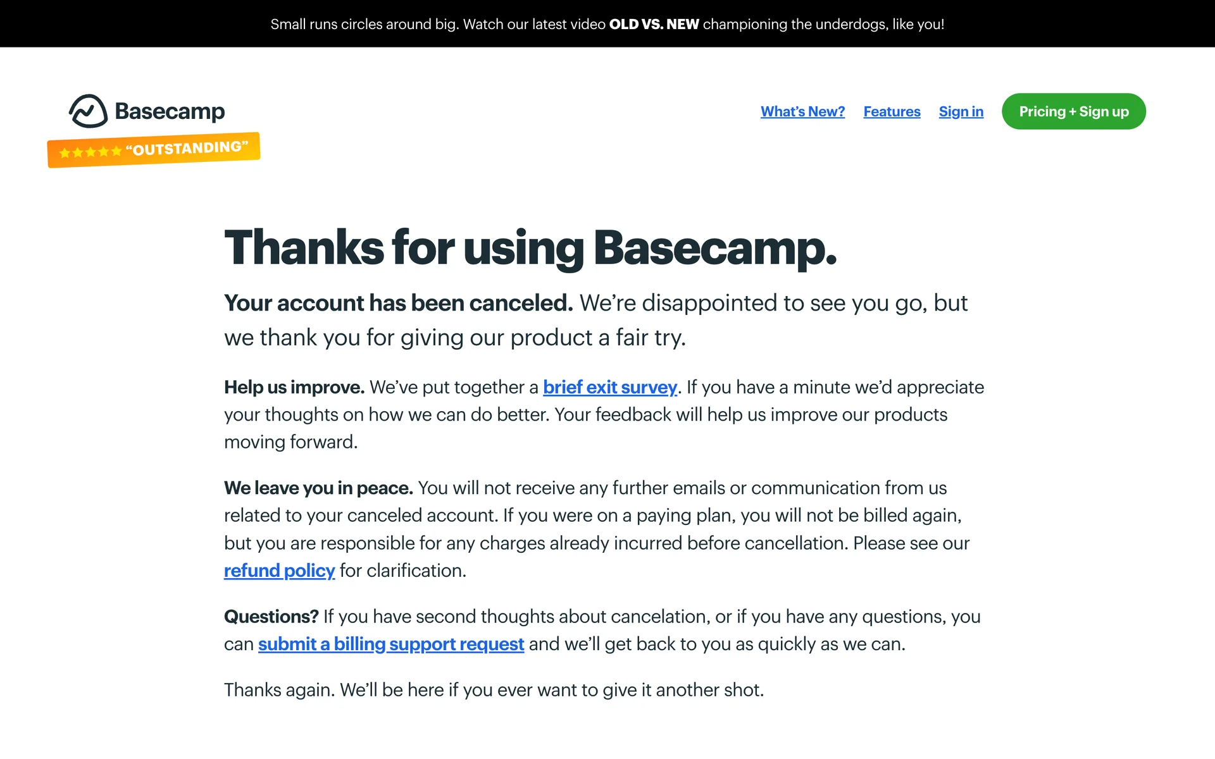Viewport: 1215px width, 759px height.
Task: Click submit a billing support request link
Action: [x=390, y=644]
